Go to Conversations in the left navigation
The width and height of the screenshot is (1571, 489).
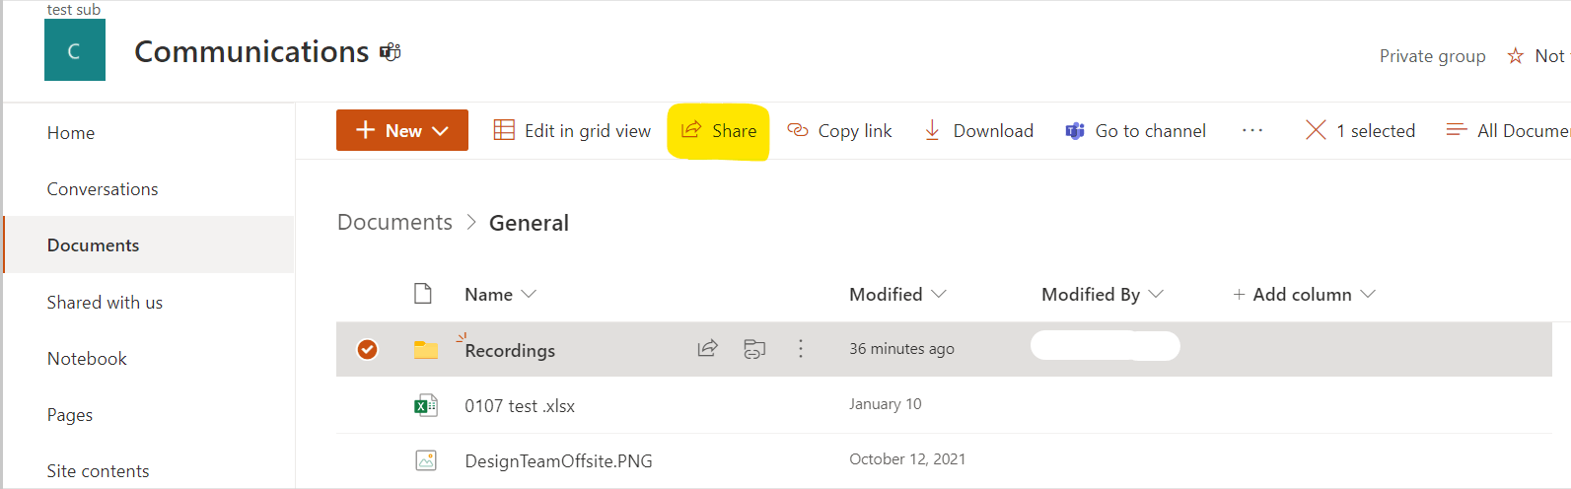(103, 189)
